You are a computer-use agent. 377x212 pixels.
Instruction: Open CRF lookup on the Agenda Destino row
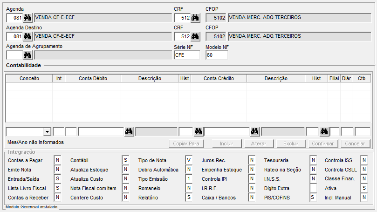click(x=195, y=36)
